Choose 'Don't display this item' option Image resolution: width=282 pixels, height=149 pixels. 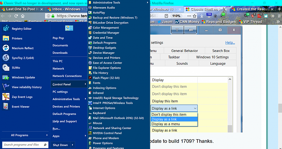[x=174, y=114]
